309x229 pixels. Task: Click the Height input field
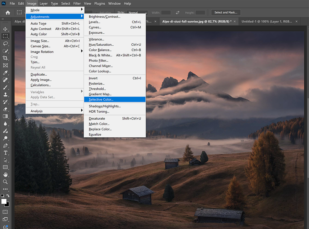(200, 13)
